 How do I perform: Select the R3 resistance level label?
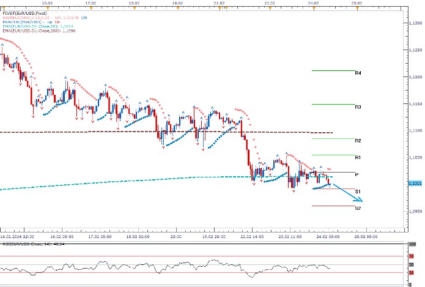click(358, 106)
